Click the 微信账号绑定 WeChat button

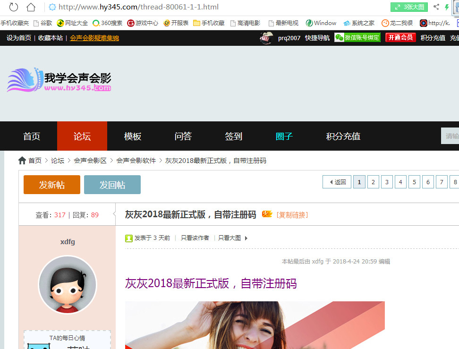357,37
